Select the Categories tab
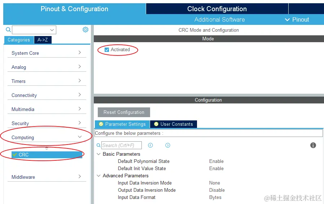This screenshot has width=324, height=204. pyautogui.click(x=19, y=40)
